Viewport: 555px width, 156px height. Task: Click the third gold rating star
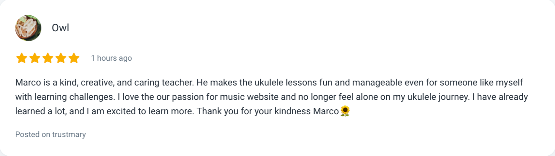[48, 58]
